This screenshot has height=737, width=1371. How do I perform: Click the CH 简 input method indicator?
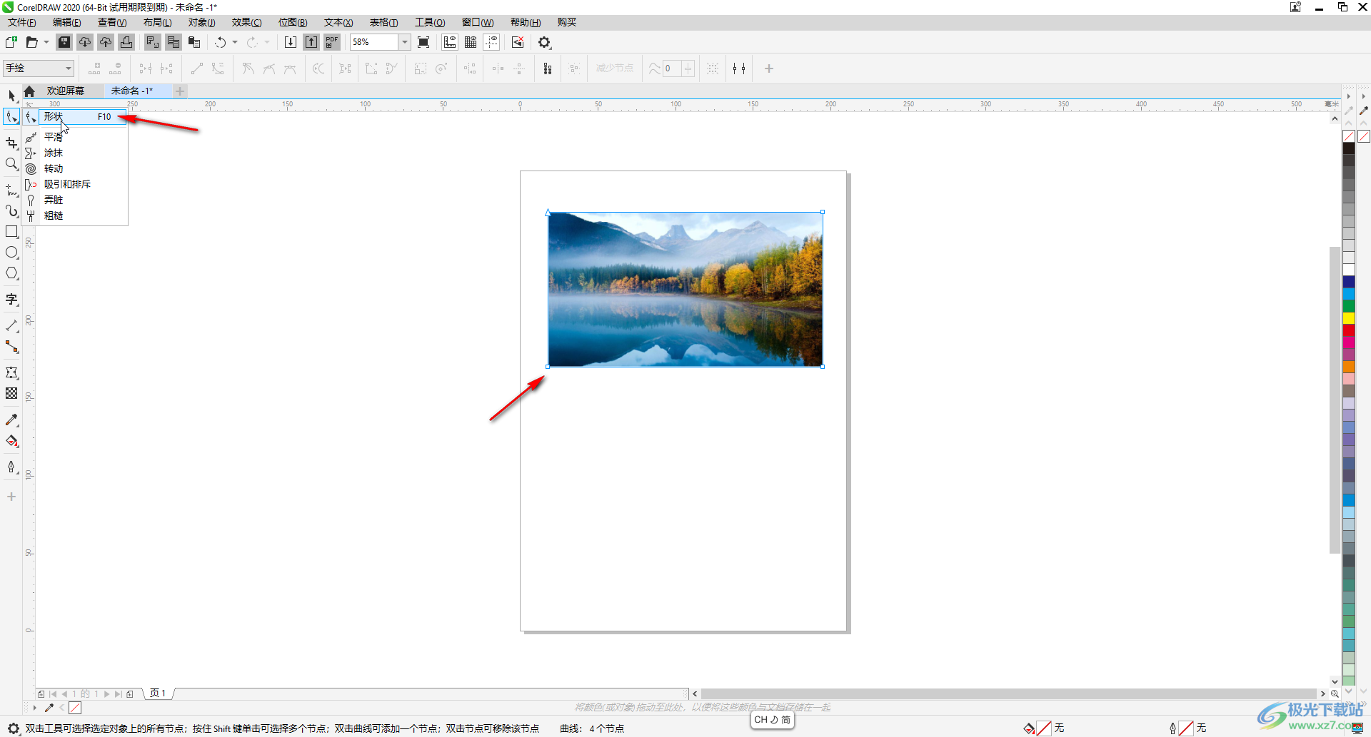click(x=773, y=720)
